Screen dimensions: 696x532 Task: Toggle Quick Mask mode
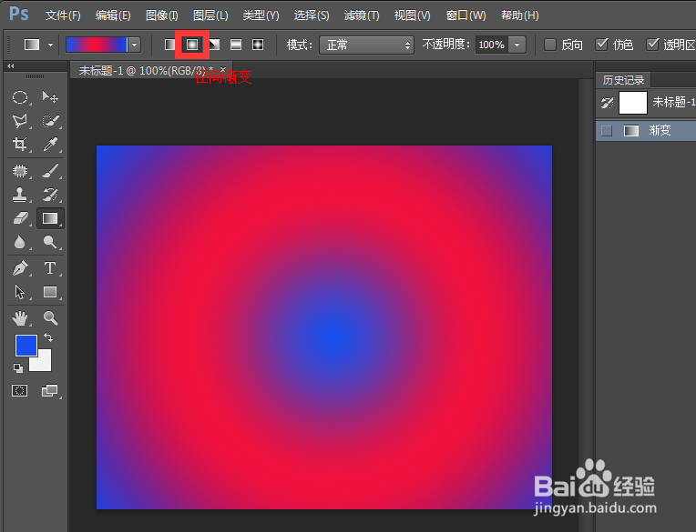[19, 390]
